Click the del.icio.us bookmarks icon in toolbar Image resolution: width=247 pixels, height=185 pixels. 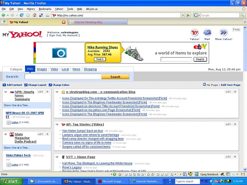point(41,15)
